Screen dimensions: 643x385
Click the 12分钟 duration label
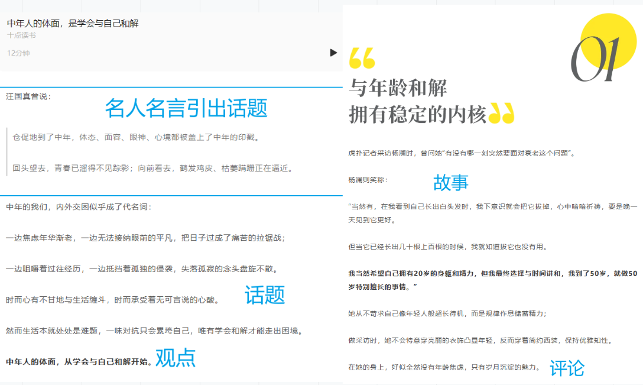click(x=18, y=53)
